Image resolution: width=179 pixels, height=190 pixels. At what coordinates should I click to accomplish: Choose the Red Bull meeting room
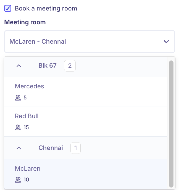[27, 116]
